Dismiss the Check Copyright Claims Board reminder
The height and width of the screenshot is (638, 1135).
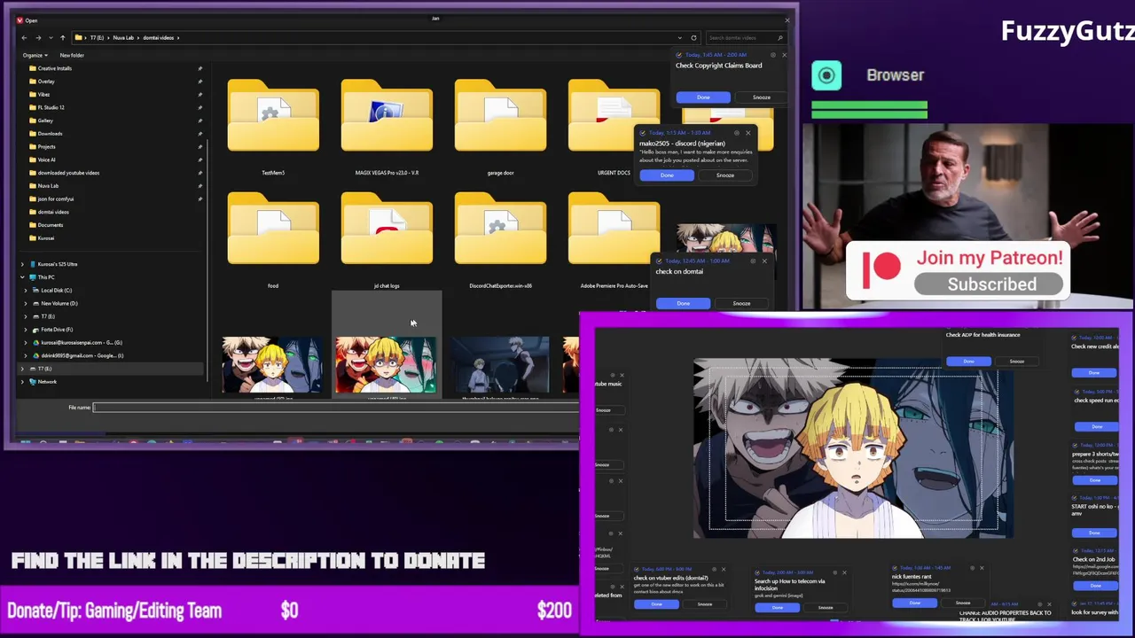click(x=784, y=55)
